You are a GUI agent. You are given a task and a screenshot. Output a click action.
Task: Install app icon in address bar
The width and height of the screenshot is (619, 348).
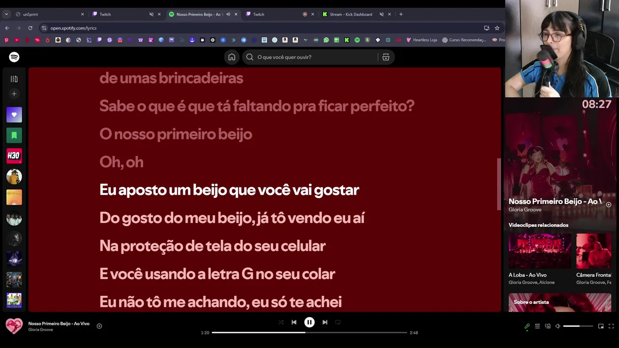click(x=486, y=28)
